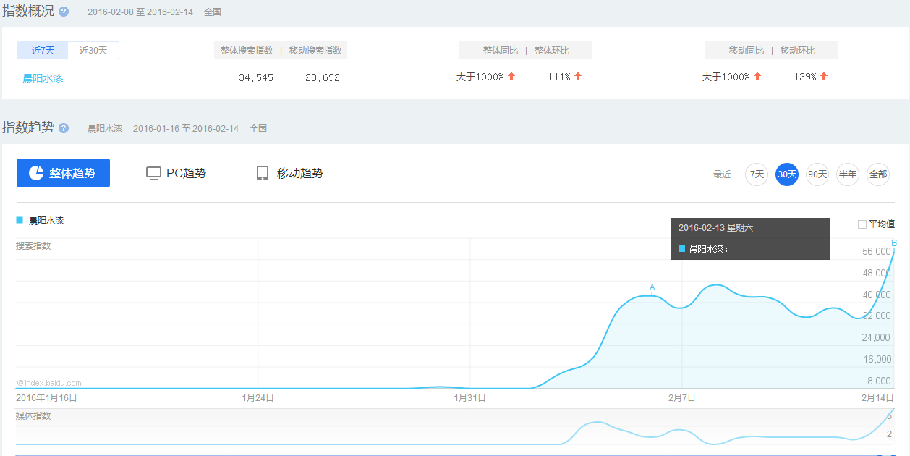Viewport: 910px width, 456px height.
Task: Choose the 30天 range button
Action: (x=787, y=174)
